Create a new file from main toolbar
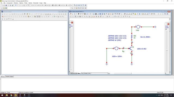Viewport: 174px width, 97px height. coord(2,5)
